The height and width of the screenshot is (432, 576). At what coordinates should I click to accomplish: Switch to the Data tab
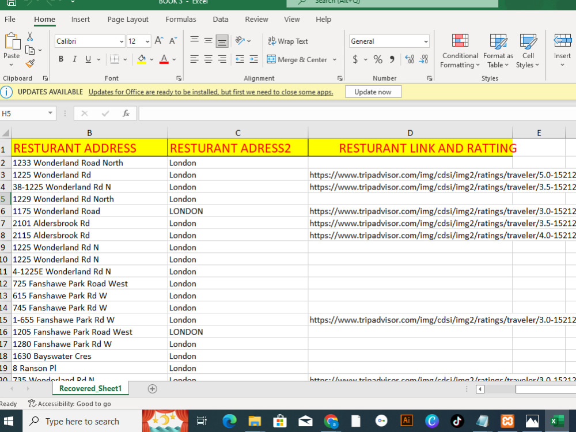click(221, 20)
